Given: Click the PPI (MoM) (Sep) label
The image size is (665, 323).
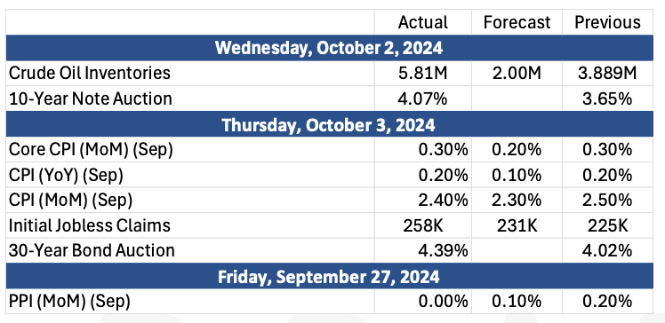Looking at the screenshot, I should click(69, 302).
